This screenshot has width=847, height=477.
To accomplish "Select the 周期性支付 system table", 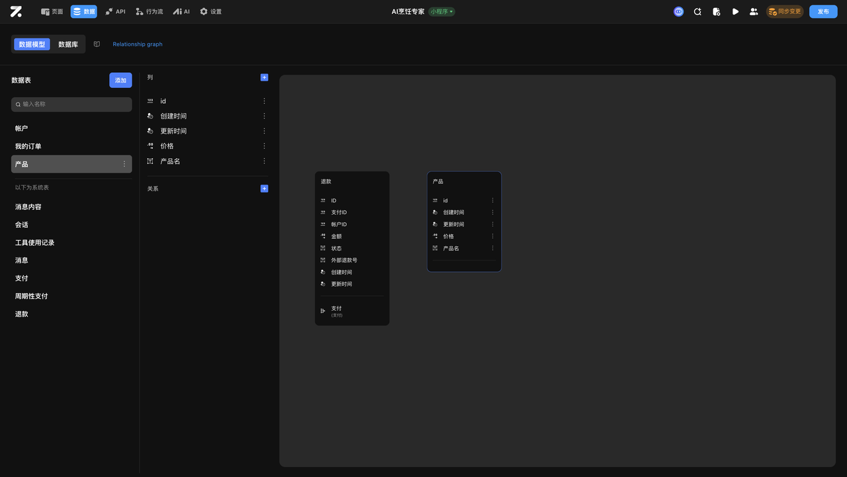I will (71, 296).
